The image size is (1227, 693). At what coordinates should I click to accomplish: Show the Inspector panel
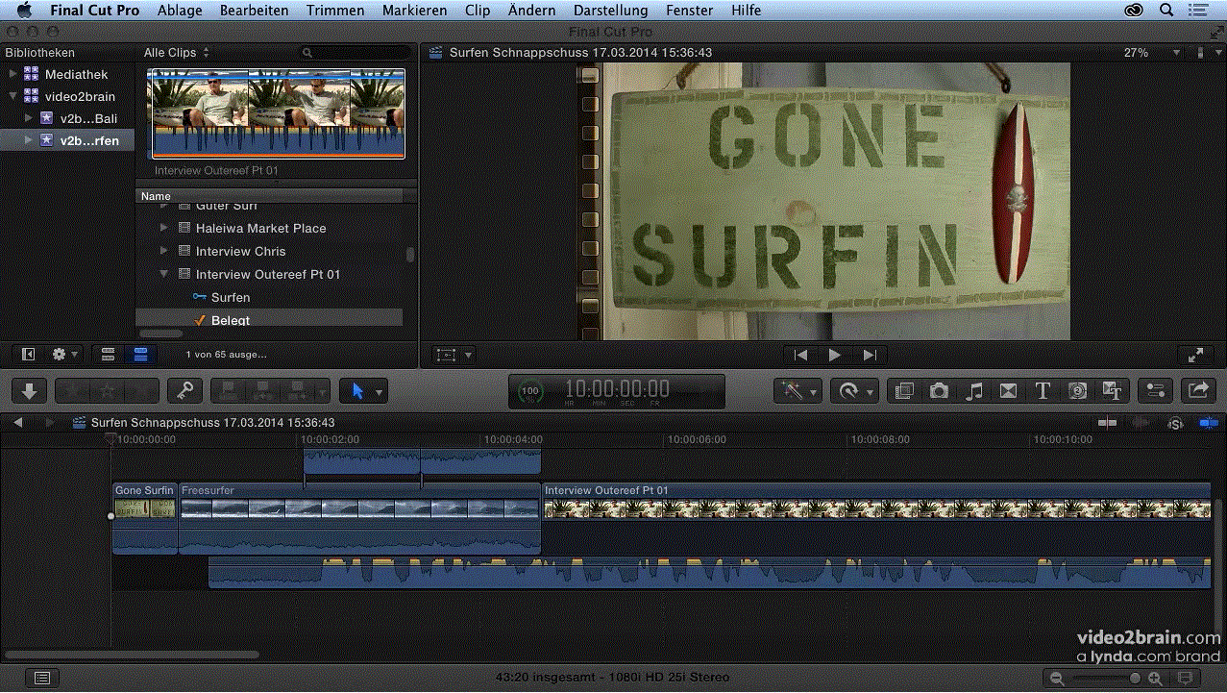[1156, 391]
